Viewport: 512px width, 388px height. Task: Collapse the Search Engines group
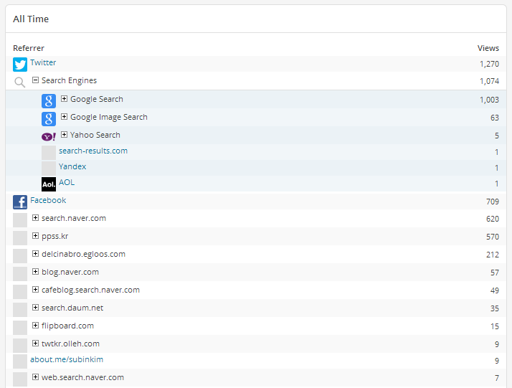(x=35, y=80)
